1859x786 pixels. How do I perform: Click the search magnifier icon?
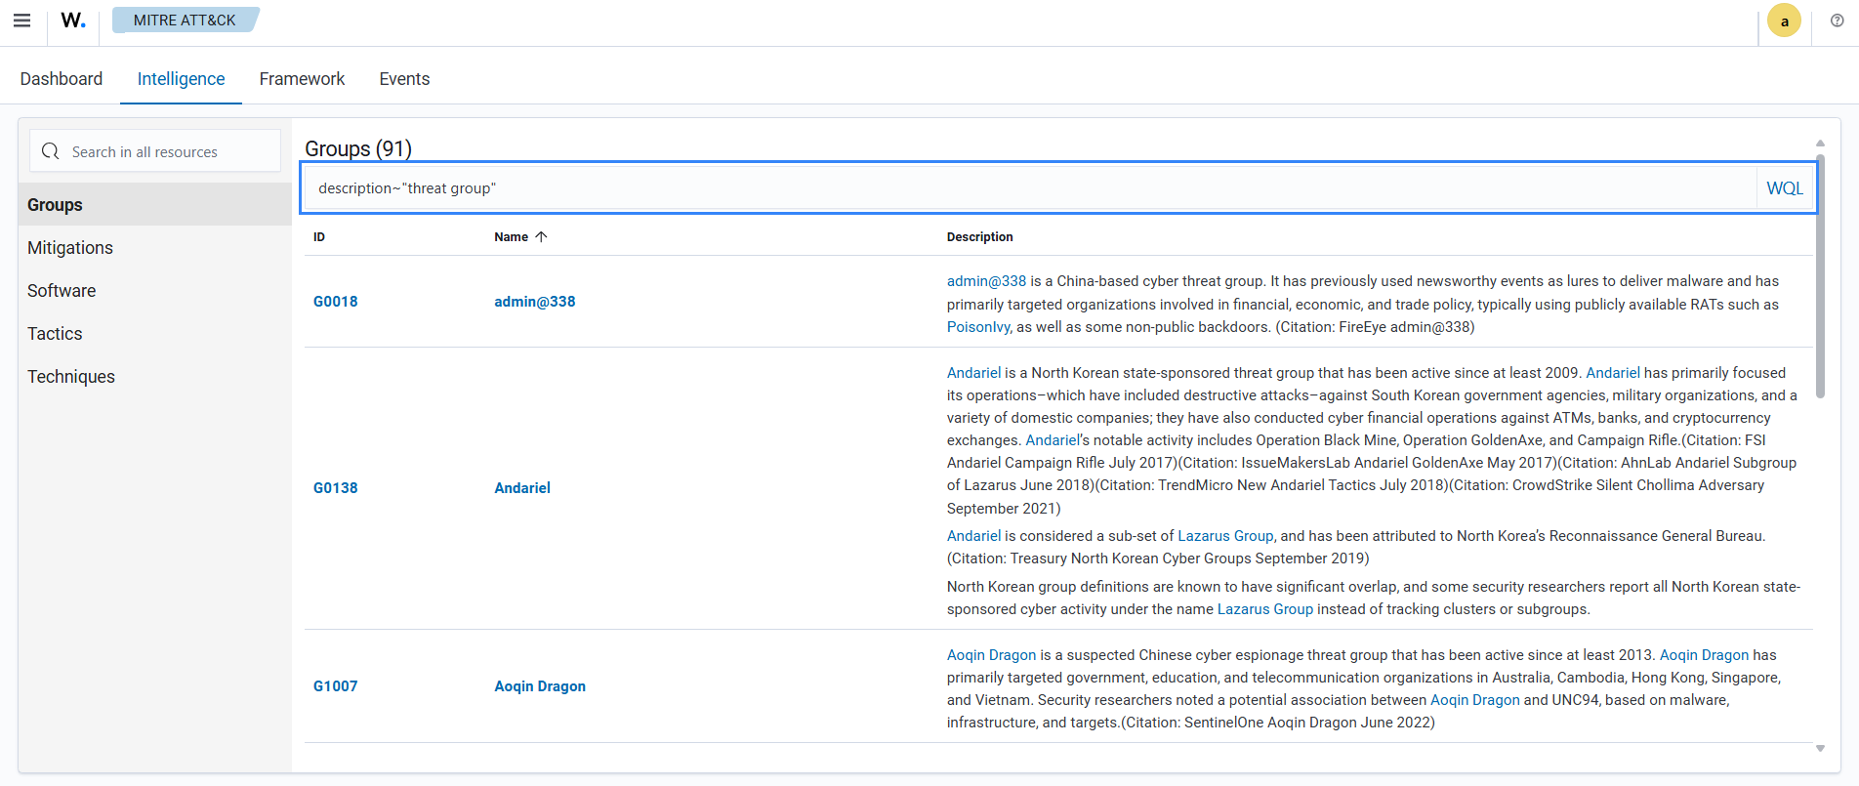51,151
